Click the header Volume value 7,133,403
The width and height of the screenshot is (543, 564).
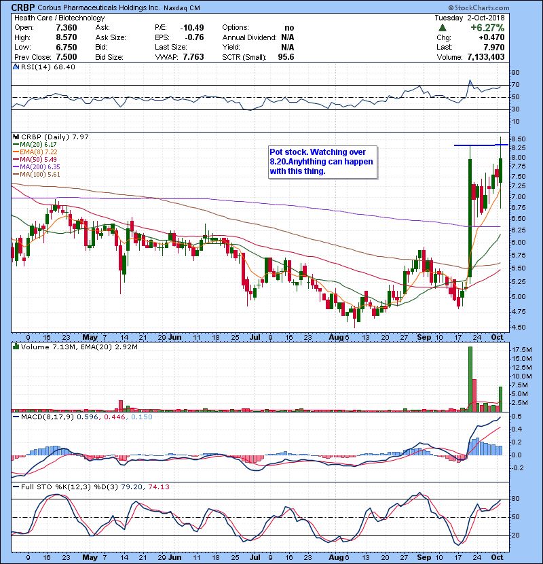(486, 57)
